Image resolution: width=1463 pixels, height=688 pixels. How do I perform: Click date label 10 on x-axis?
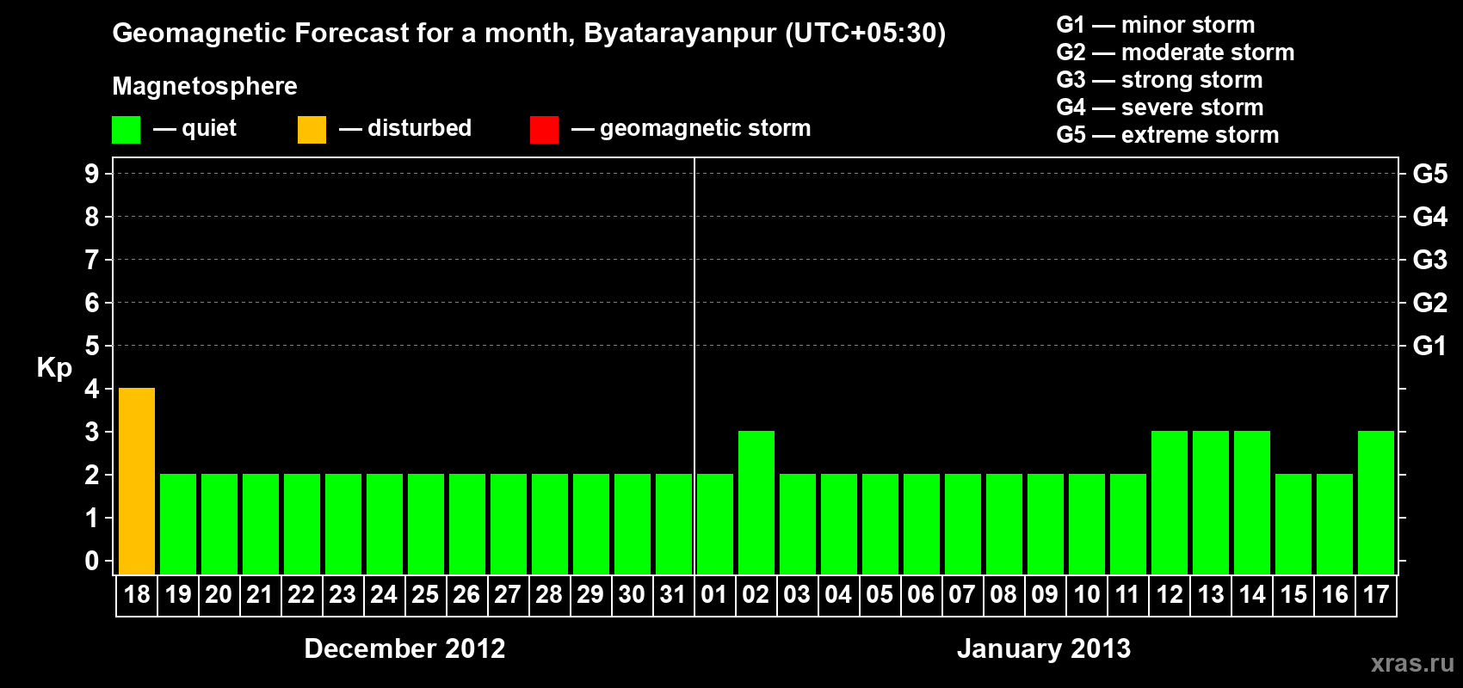click(1087, 594)
